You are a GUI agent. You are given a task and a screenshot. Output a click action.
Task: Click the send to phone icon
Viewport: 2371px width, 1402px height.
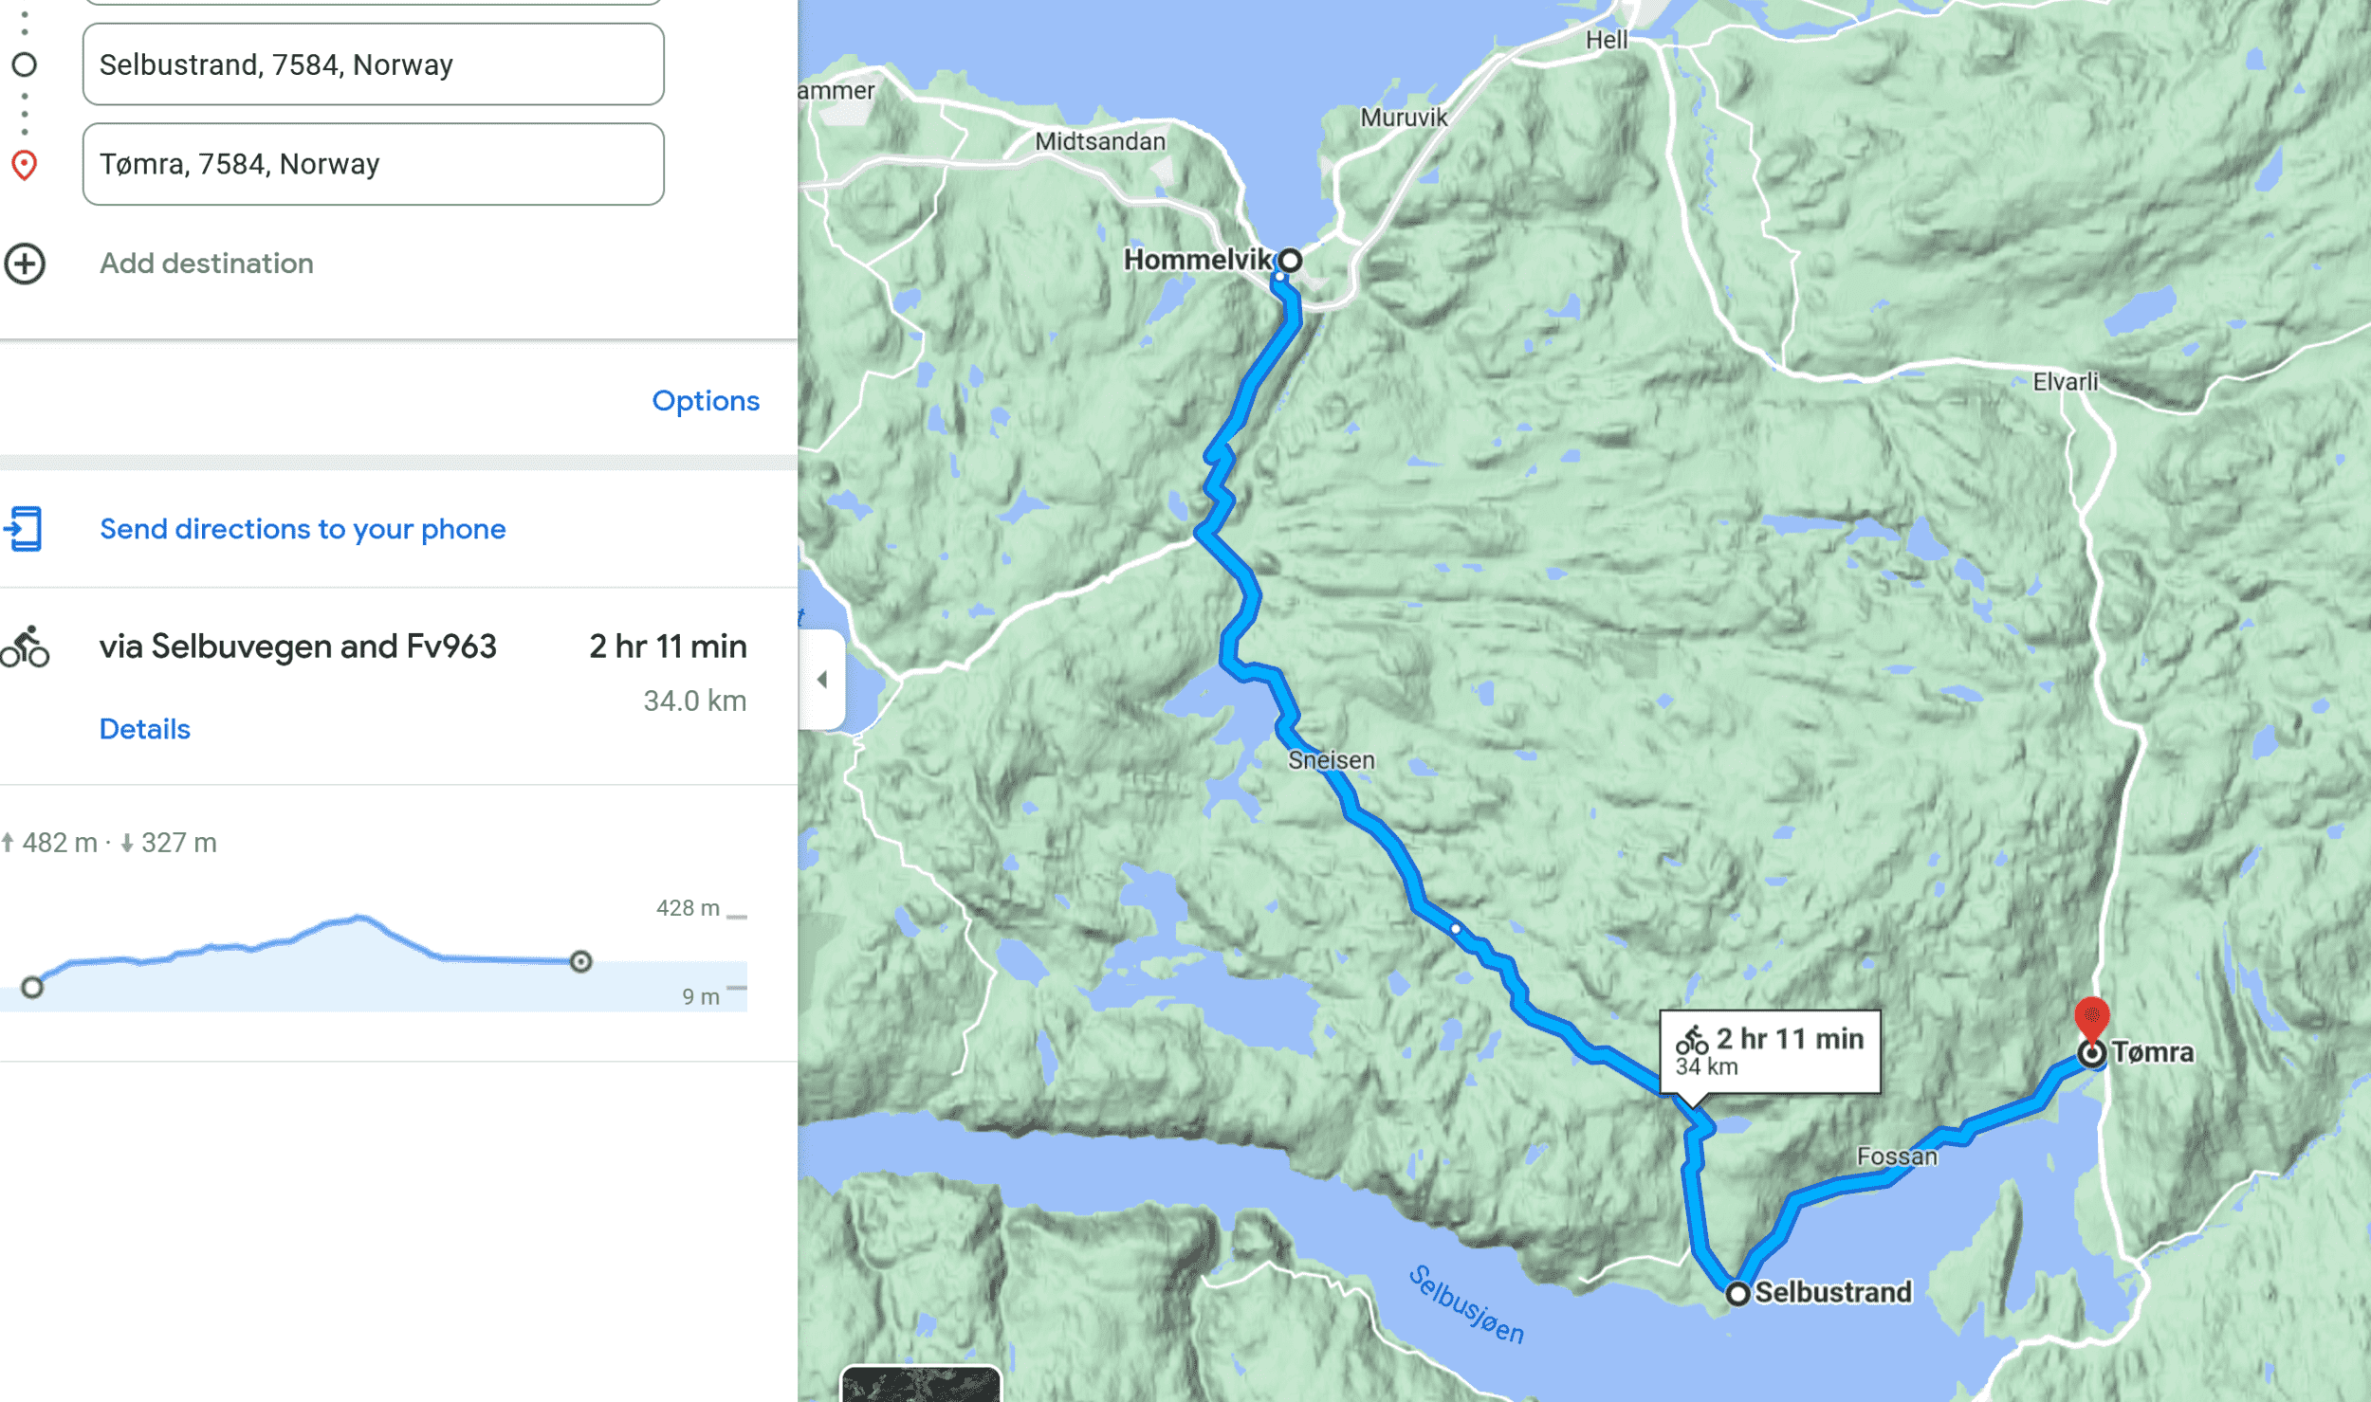(24, 529)
